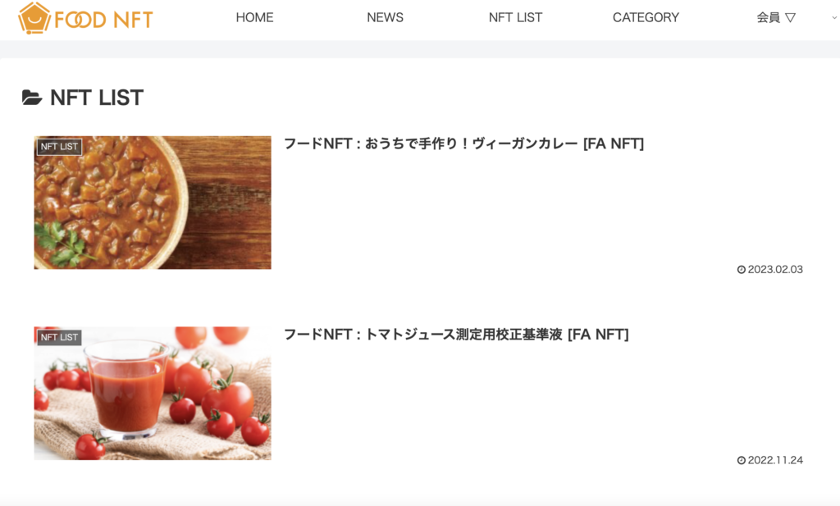Click the clock icon next to 2022.11.24
Screen dimensions: 840x506
pos(741,460)
